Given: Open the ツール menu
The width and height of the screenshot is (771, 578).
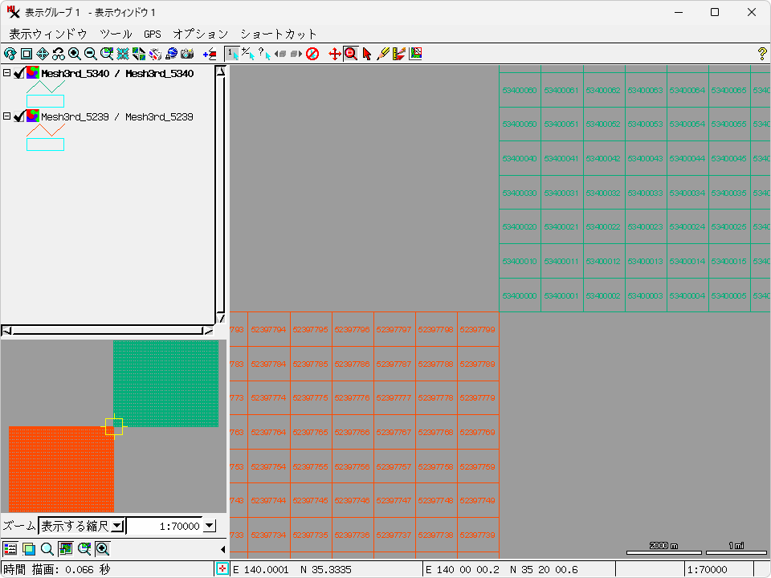Looking at the screenshot, I should coord(116,34).
